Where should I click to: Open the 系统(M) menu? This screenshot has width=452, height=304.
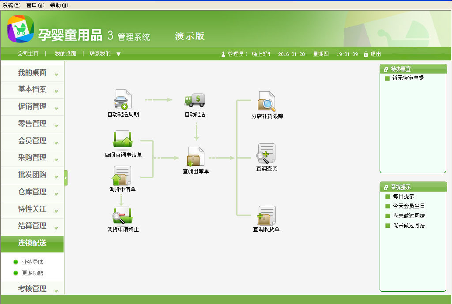tap(11, 5)
